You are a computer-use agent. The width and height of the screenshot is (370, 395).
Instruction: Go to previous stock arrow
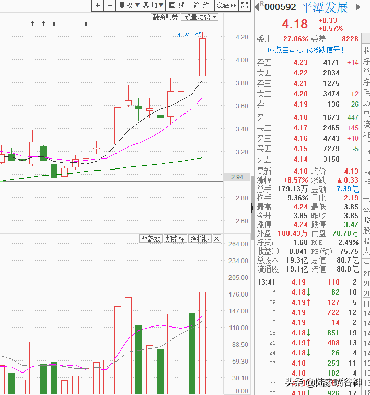pyautogui.click(x=257, y=7)
